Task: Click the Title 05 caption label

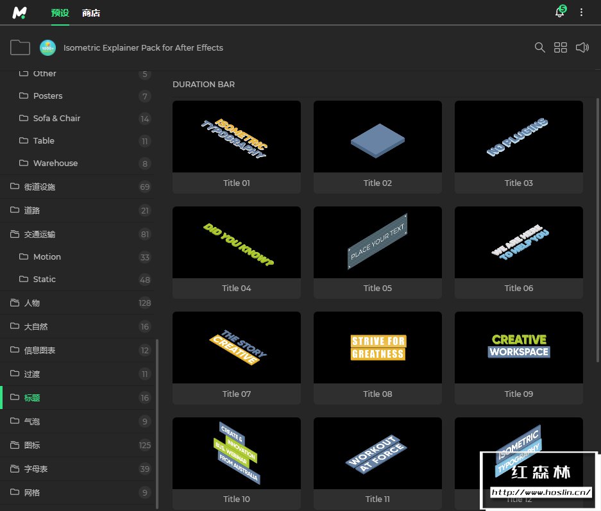Action: click(378, 288)
